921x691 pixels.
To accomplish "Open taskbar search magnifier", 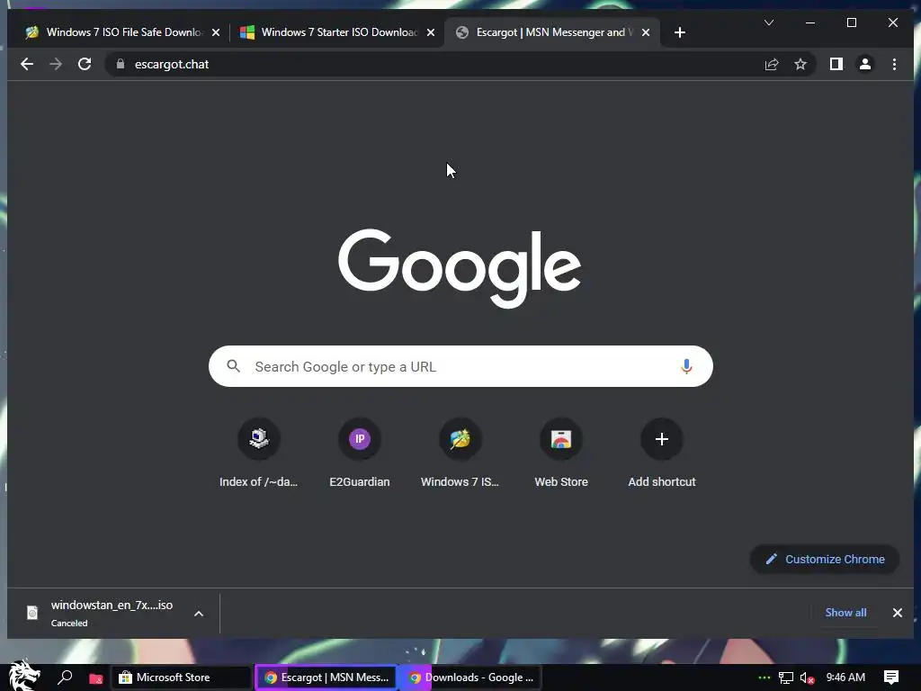I will pyautogui.click(x=65, y=678).
